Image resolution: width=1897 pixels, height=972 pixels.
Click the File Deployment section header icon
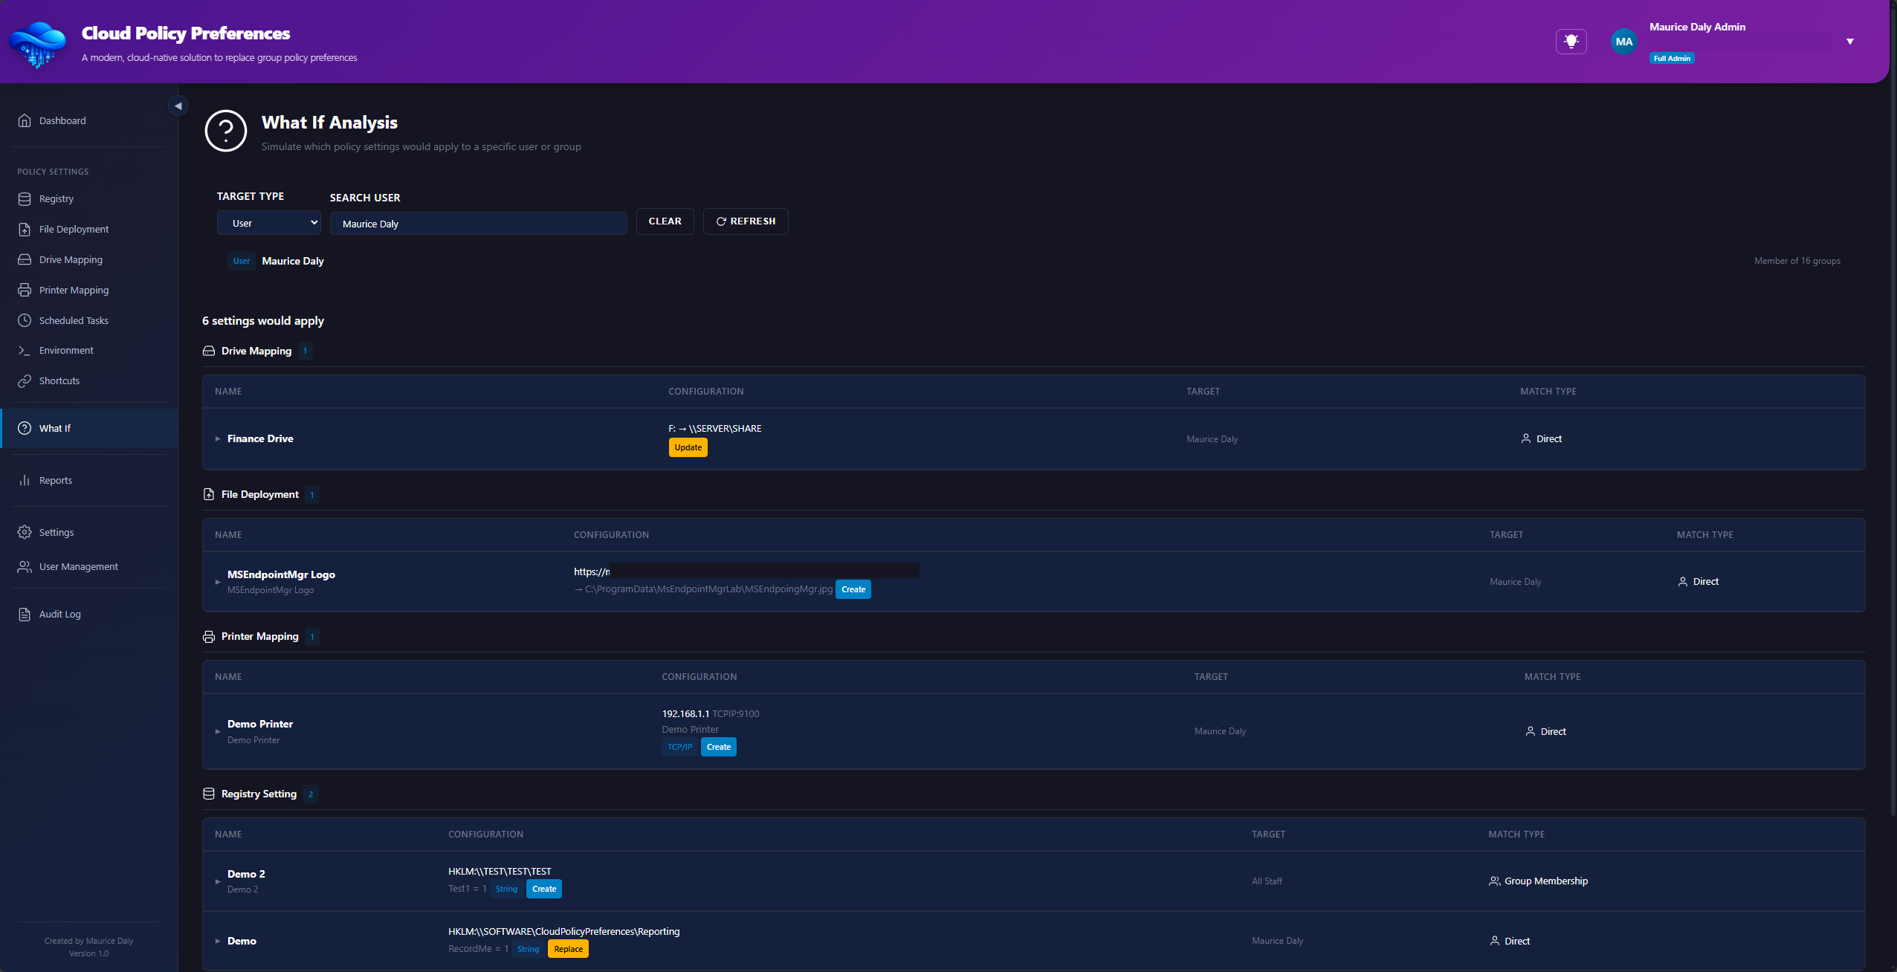coord(209,494)
